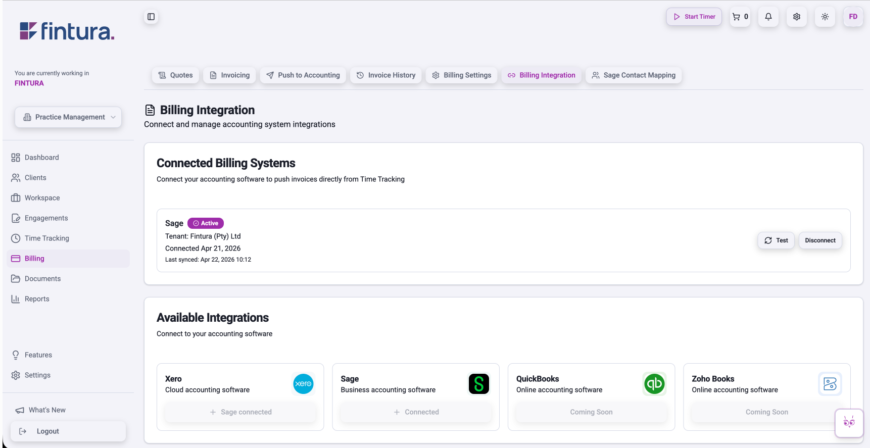
Task: Switch to the Billing Settings tab
Action: point(462,75)
